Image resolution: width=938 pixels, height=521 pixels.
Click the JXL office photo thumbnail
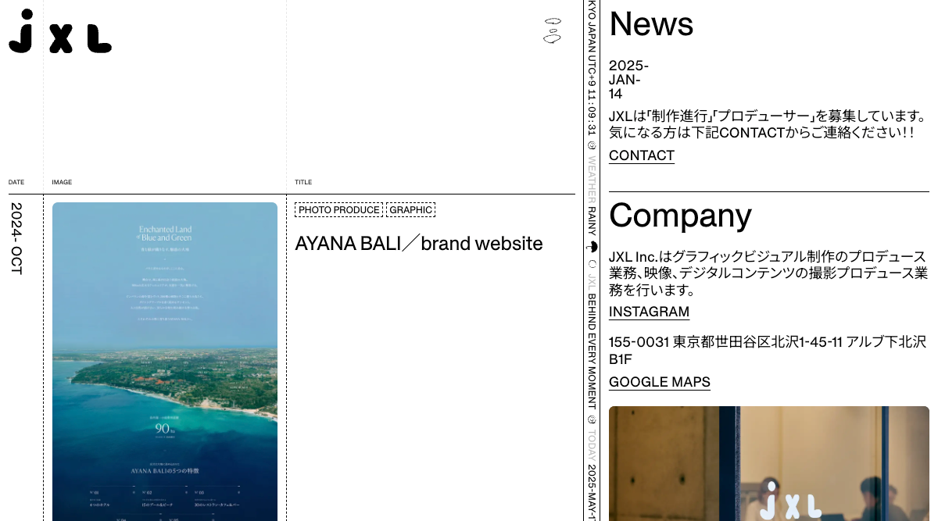point(769,463)
